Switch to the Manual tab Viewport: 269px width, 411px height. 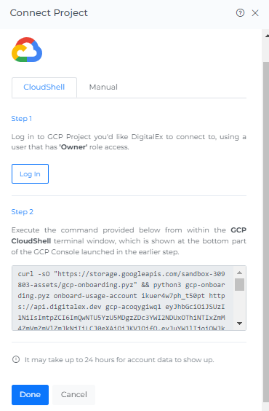point(103,87)
